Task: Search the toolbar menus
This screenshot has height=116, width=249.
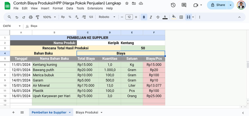Action: (x=9, y=17)
